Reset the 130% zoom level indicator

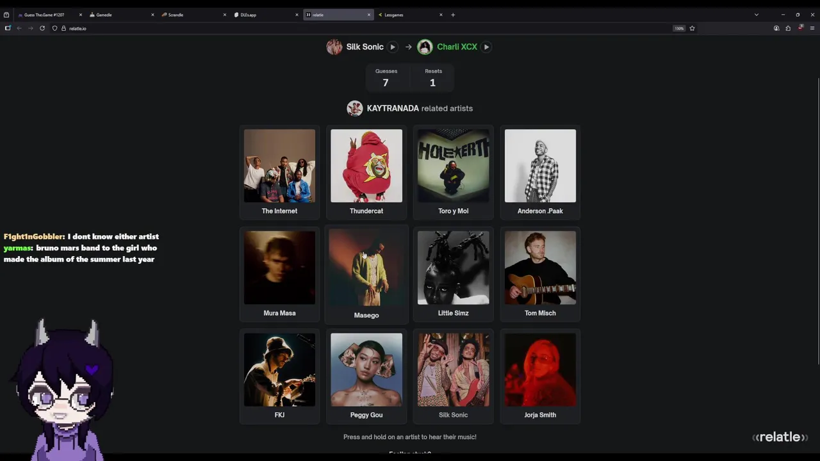tap(679, 28)
